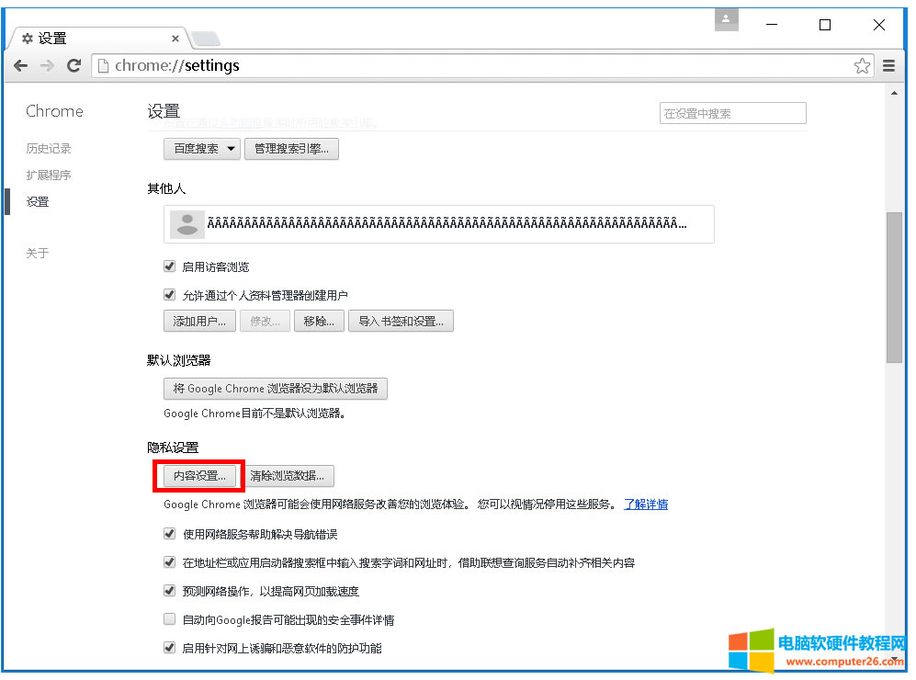The width and height of the screenshot is (916, 680).
Task: Bookmark this page with the star icon
Action: click(x=862, y=65)
